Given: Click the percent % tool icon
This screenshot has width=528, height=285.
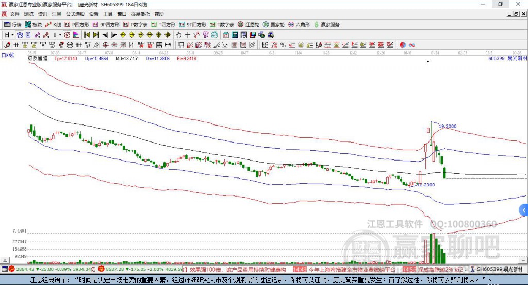Looking at the screenshot, I should (283, 45).
